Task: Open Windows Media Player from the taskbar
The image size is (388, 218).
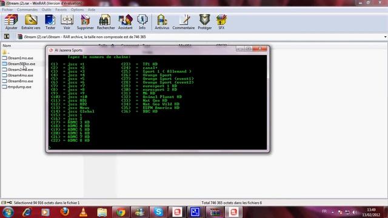Action: [x=45, y=212]
